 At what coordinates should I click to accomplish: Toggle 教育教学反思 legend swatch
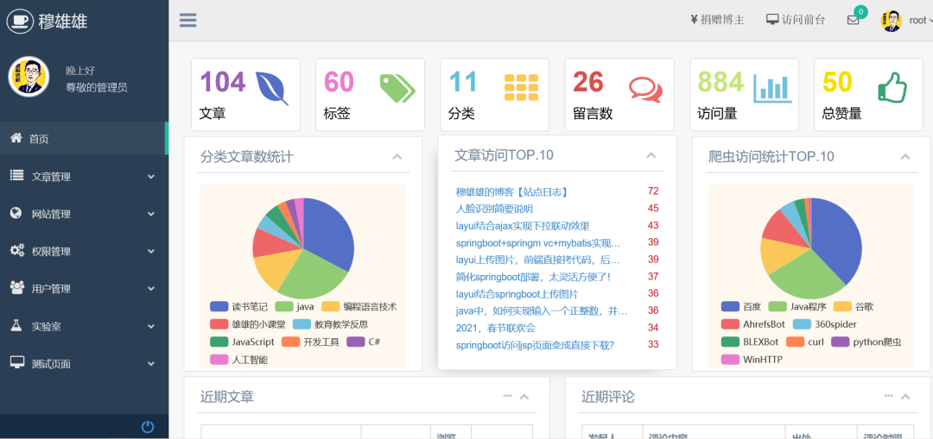click(301, 324)
